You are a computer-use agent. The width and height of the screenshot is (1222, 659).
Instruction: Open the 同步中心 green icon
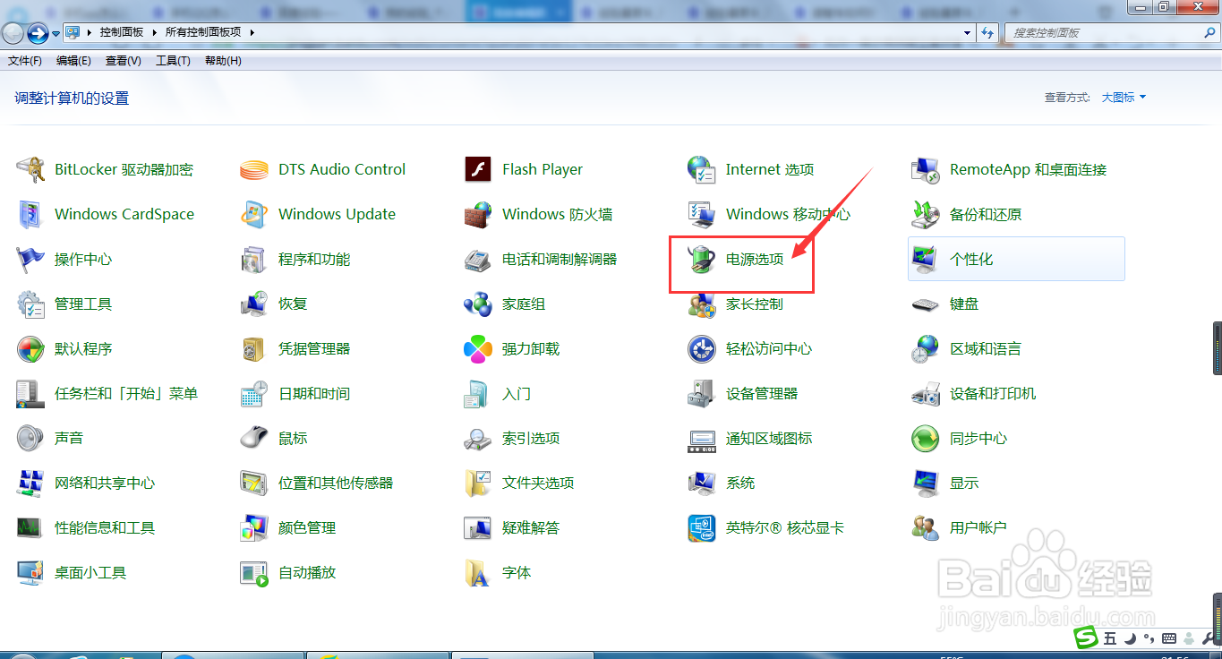[926, 438]
